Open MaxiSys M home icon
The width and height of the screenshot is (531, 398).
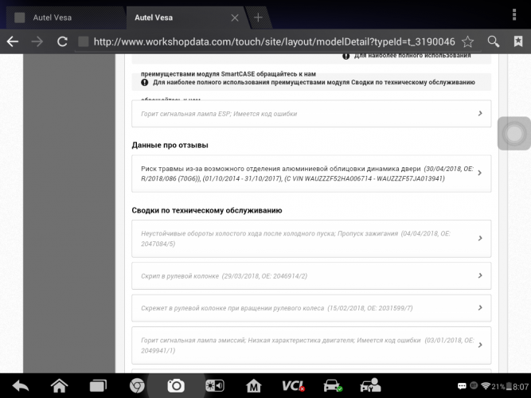point(254,386)
